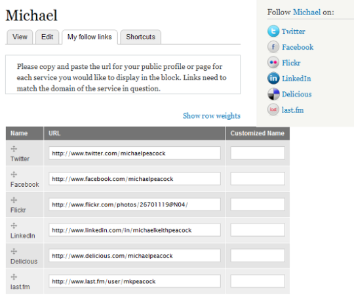Image resolution: width=354 pixels, height=297 pixels.
Task: Click the LinkedIn icon in follow block
Action: 273,79
